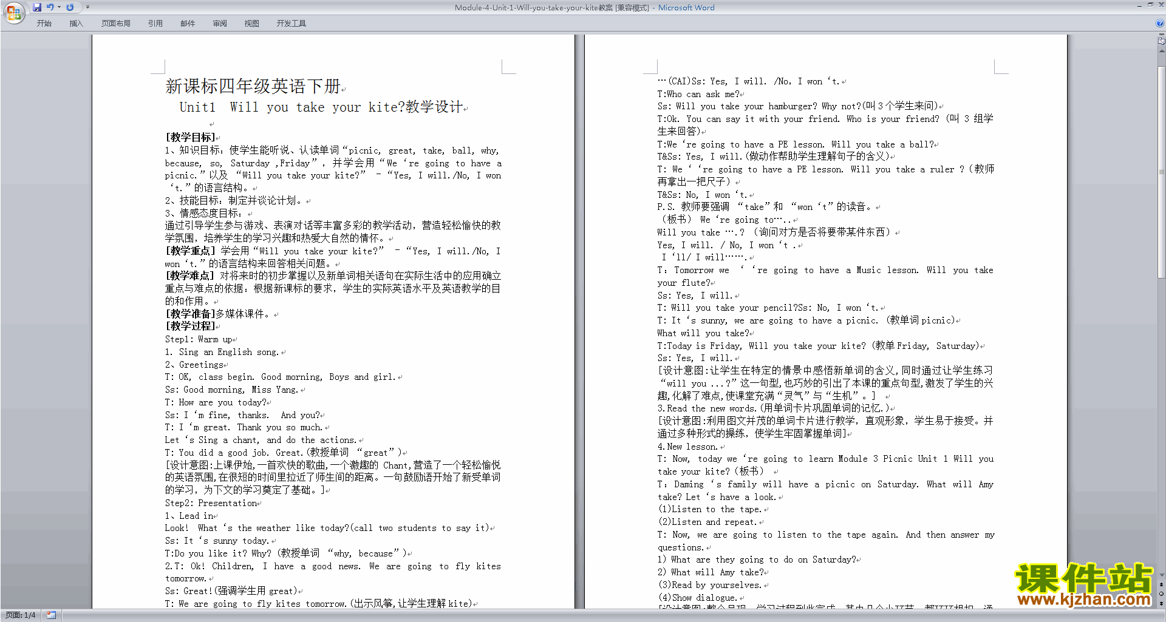The image size is (1166, 622).
Task: Click the line '3、情感态度目标：'
Action: point(203,213)
